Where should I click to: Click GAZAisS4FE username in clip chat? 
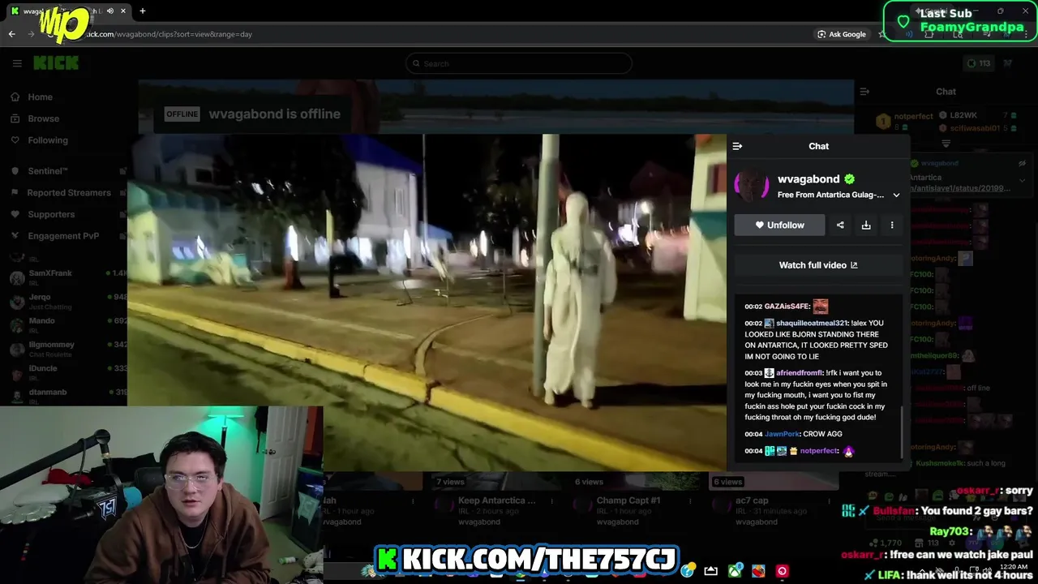coord(787,307)
